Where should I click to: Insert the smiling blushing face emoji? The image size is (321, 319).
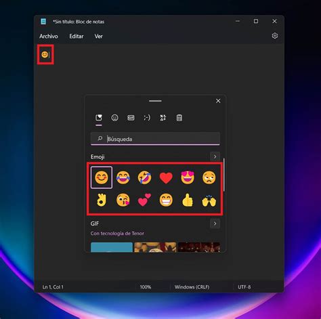coord(102,177)
